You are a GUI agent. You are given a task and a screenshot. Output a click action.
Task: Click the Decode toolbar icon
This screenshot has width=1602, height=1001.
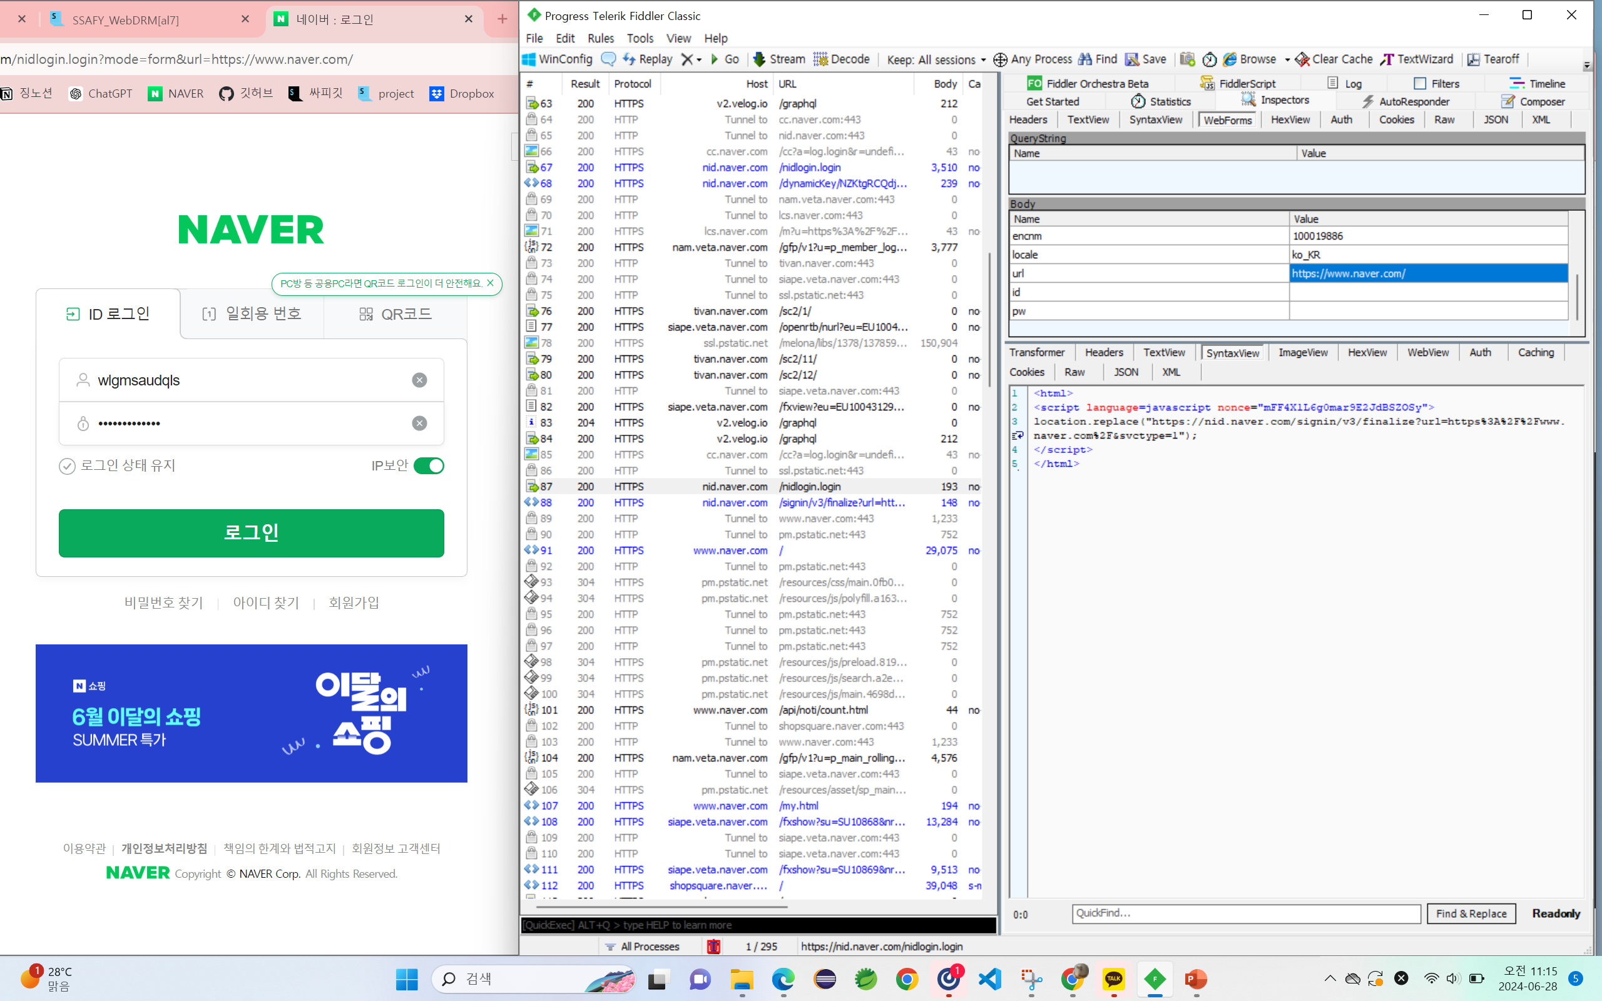point(820,59)
